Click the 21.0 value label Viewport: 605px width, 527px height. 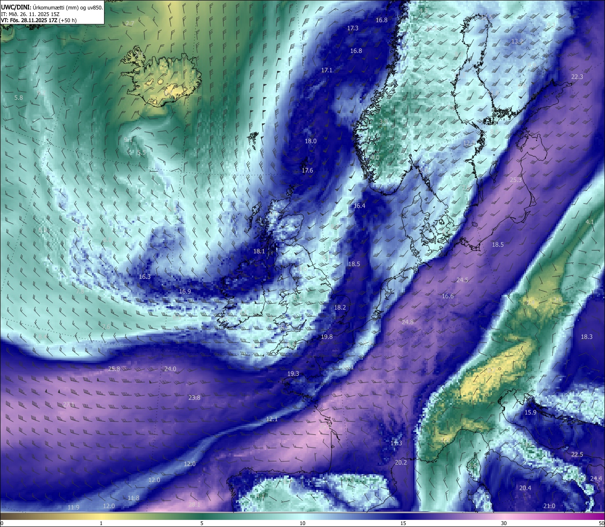549,506
